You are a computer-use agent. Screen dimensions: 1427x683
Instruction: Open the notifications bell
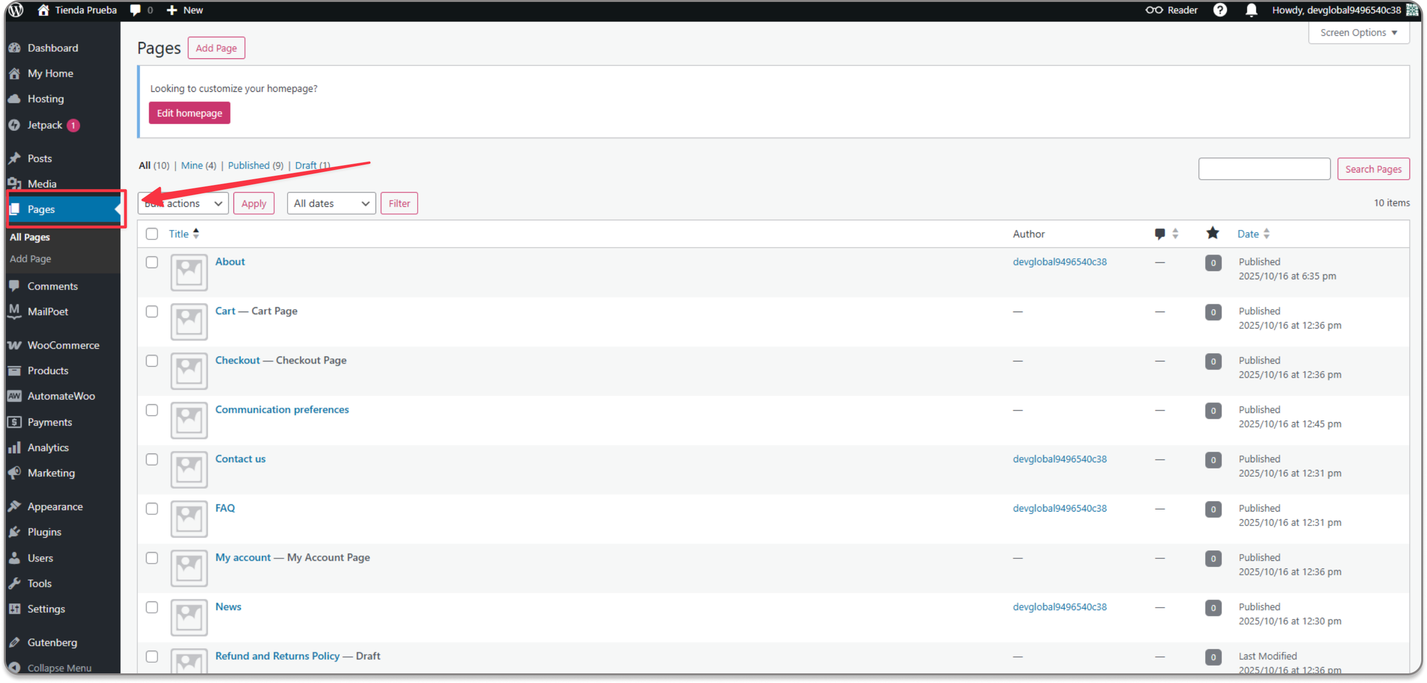[x=1251, y=10]
